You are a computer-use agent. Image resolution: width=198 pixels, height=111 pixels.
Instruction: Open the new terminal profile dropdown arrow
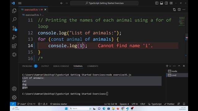[170, 66]
